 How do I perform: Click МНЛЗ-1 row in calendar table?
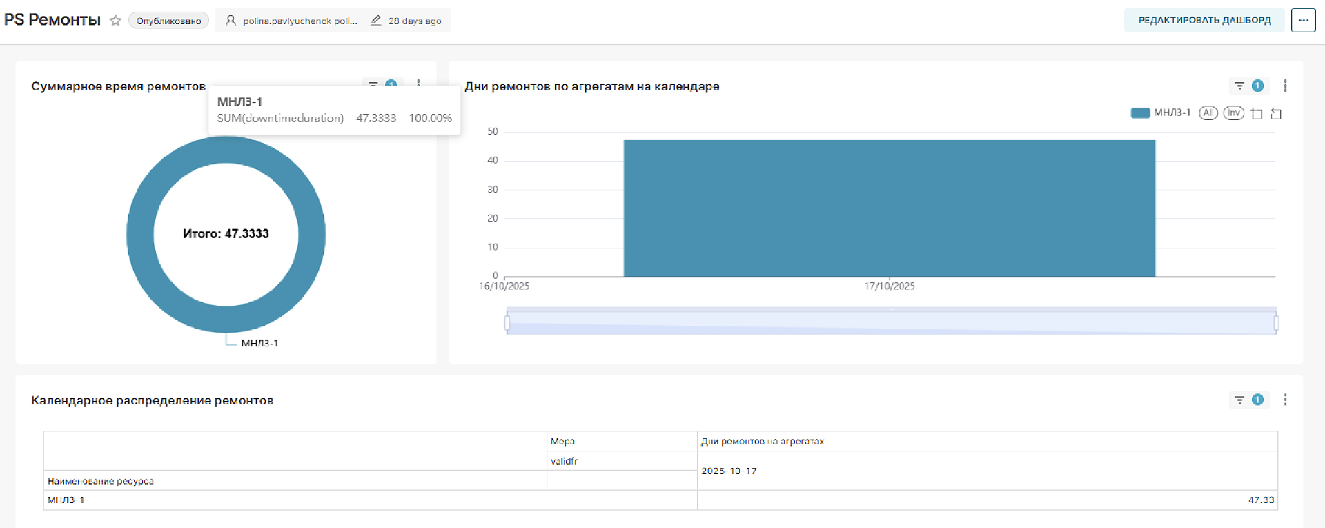[x=66, y=500]
